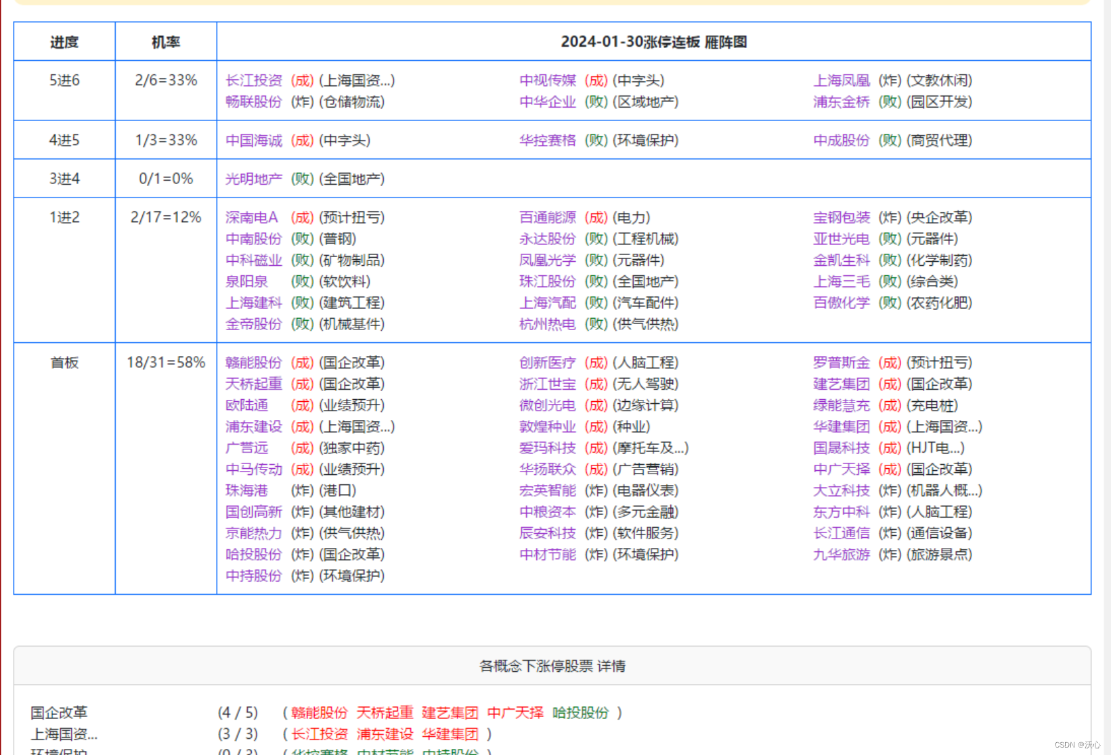Viewport: 1111px width, 755px height.
Task: Click 浦东建设 in the concept details list
Action: [385, 734]
